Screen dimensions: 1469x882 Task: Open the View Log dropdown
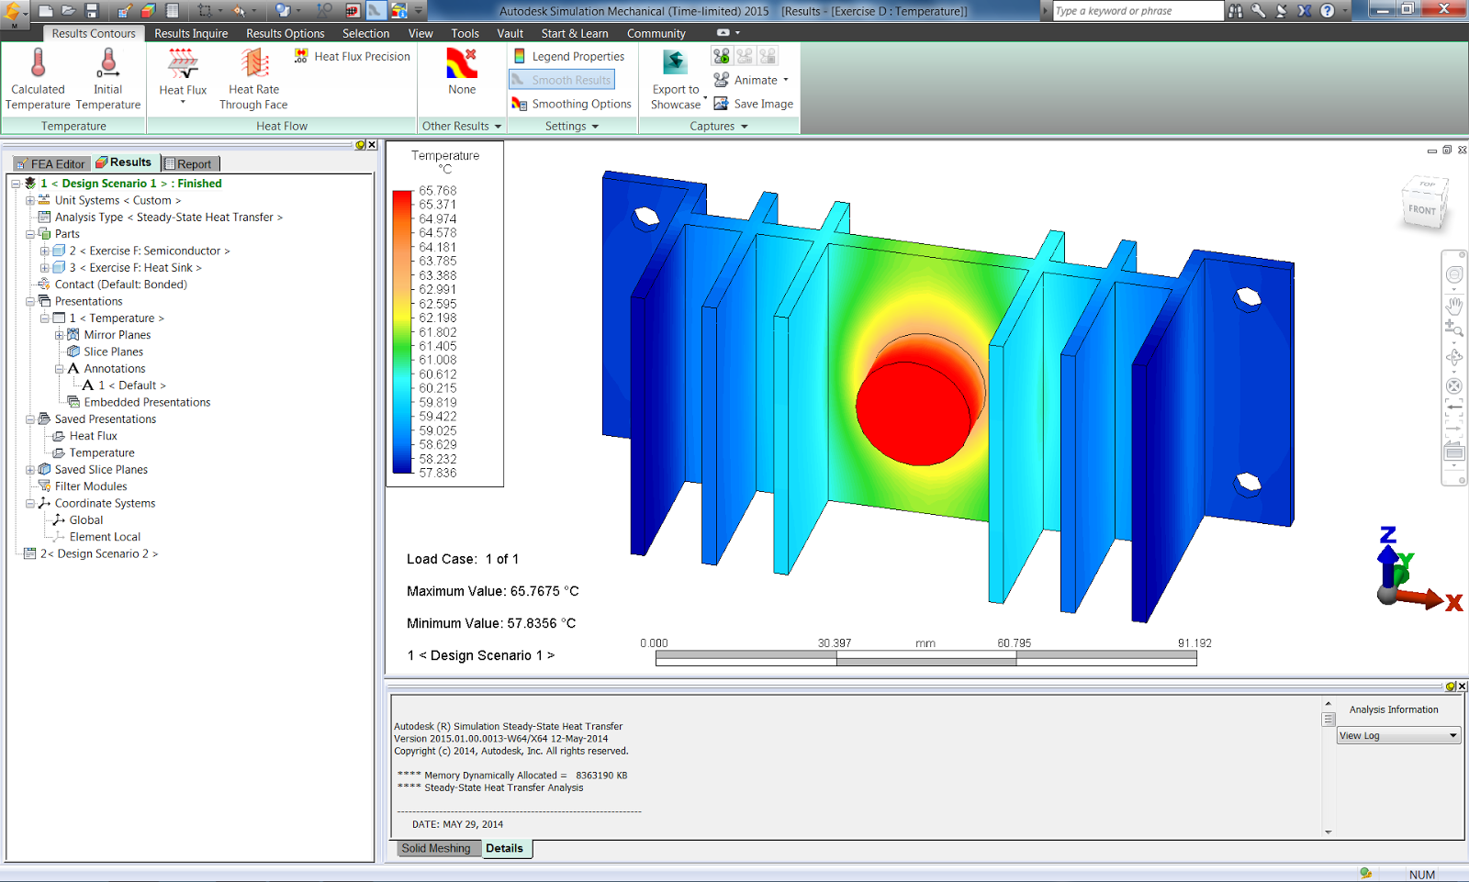pos(1398,735)
